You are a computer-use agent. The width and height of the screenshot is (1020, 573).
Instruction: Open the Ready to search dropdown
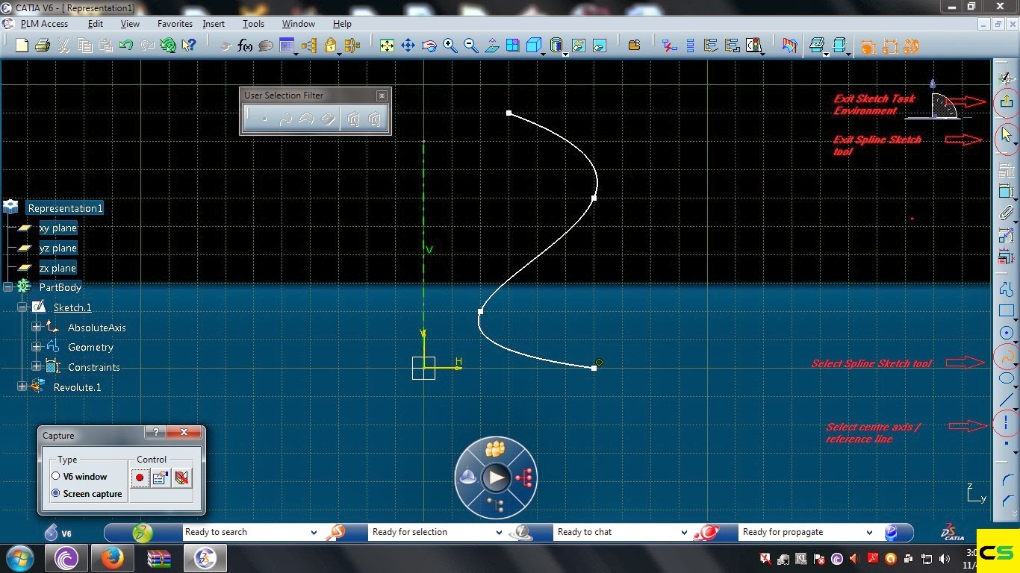[314, 532]
